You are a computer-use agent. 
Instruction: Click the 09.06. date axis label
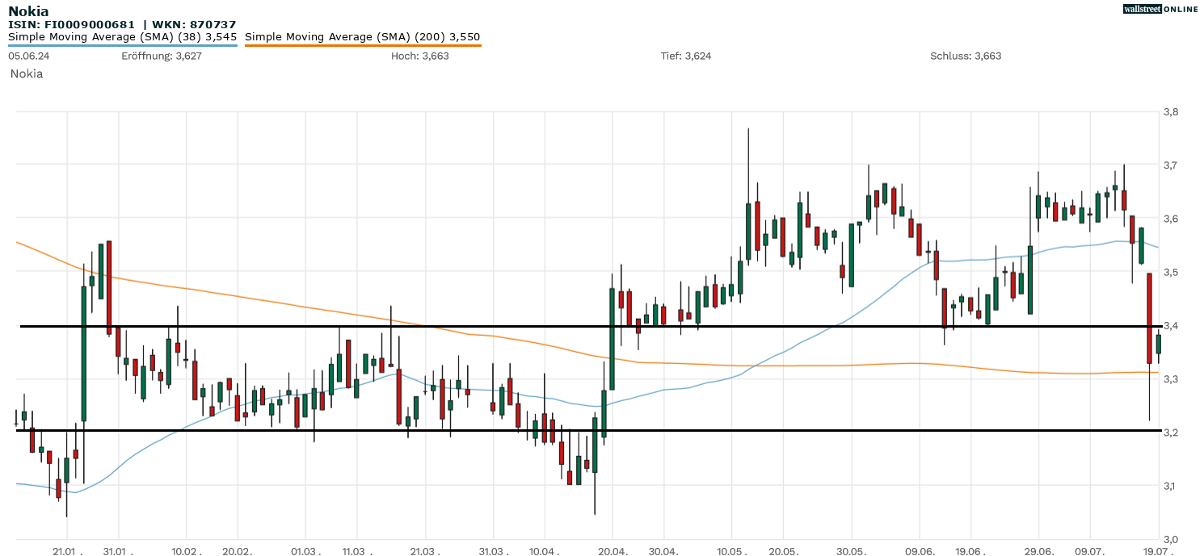pyautogui.click(x=919, y=551)
